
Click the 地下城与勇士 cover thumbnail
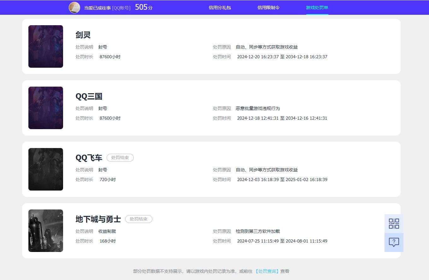click(x=46, y=231)
